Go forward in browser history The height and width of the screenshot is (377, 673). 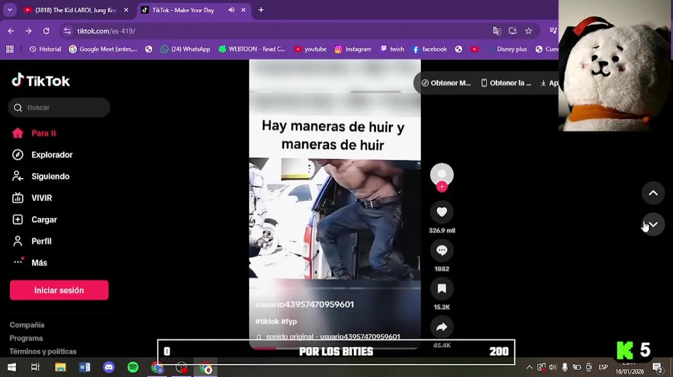28,31
